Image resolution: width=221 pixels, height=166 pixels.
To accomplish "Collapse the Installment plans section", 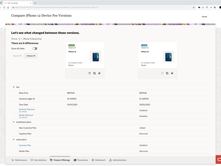I will point(14,122).
